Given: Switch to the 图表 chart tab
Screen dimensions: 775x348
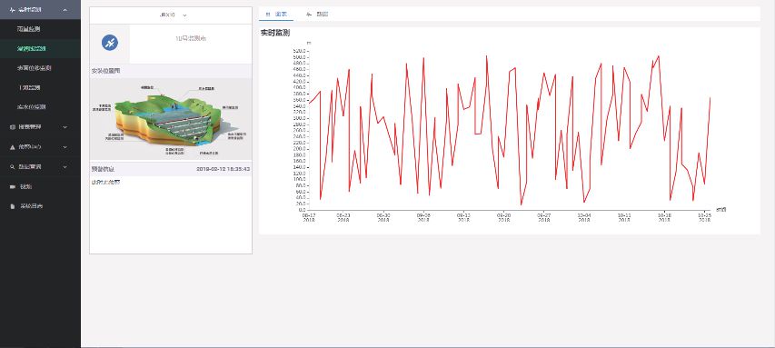Looking at the screenshot, I should [276, 15].
